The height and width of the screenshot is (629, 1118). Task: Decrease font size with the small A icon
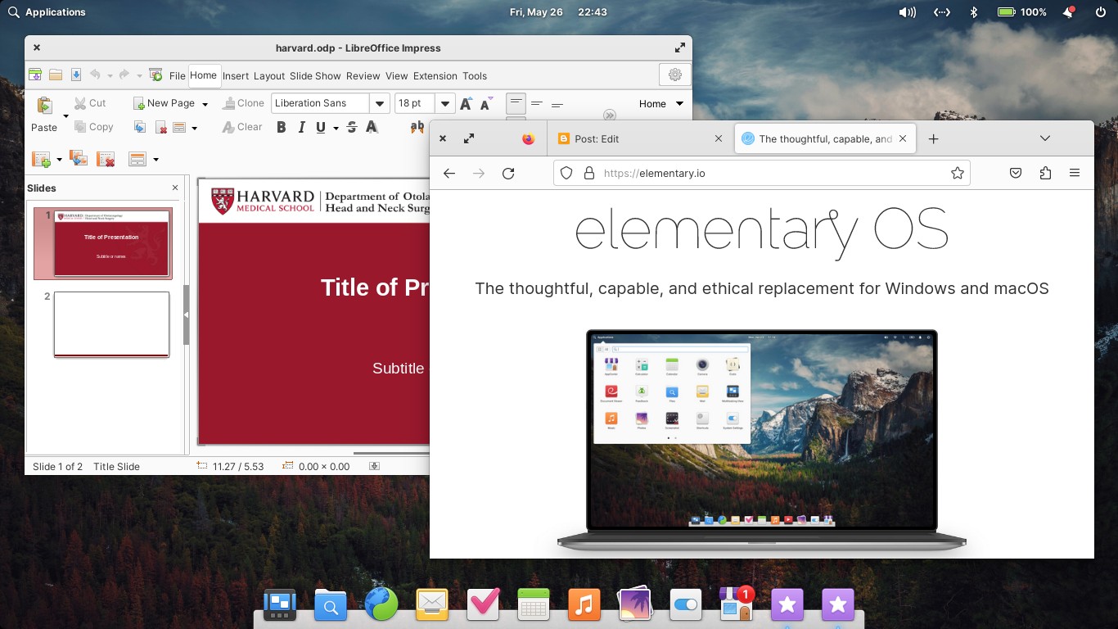[486, 103]
